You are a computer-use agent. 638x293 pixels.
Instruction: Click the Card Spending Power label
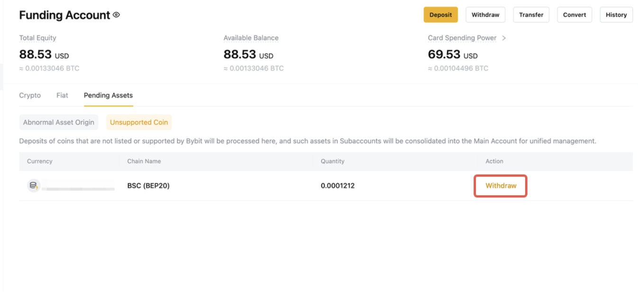[x=462, y=38]
